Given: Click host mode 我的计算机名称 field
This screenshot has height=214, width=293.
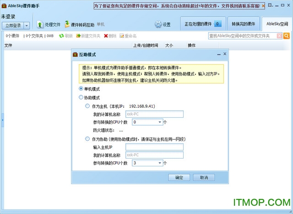Looking at the screenshot, I should pos(154,114).
